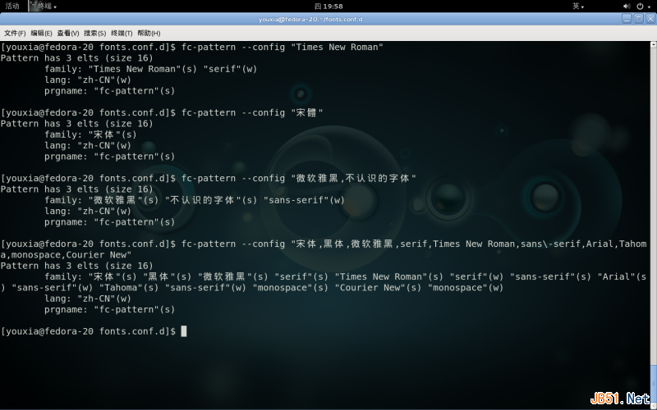
Task: Open the 终端(T) menu
Action: point(122,33)
